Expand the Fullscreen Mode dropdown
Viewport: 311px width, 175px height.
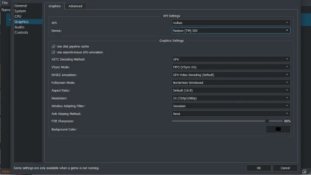coord(231,82)
